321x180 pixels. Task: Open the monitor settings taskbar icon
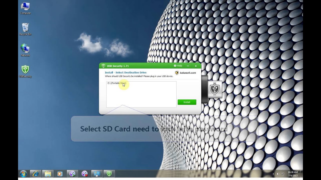coord(97,174)
